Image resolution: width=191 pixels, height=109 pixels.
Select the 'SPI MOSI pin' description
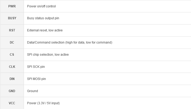(x=36, y=79)
